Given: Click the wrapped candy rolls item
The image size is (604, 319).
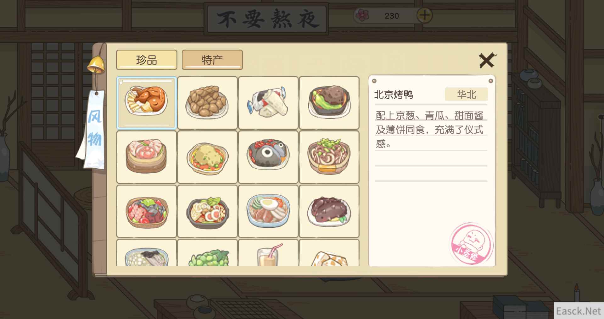Looking at the screenshot, I should 268,103.
